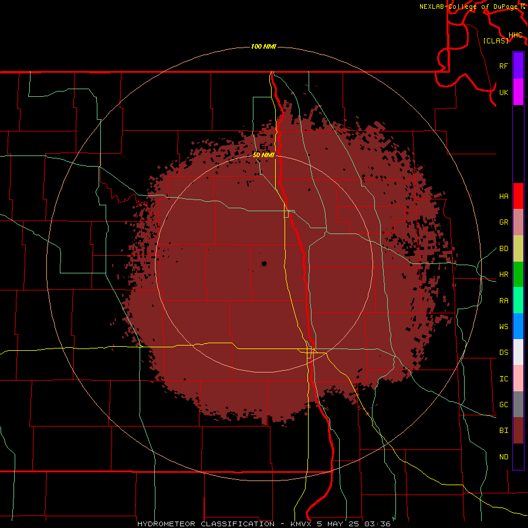Click the RF purple legend swatch
Image resolution: width=528 pixels, height=528 pixels.
(x=518, y=66)
